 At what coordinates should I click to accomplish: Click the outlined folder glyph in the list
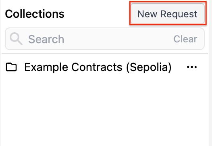click(x=11, y=67)
